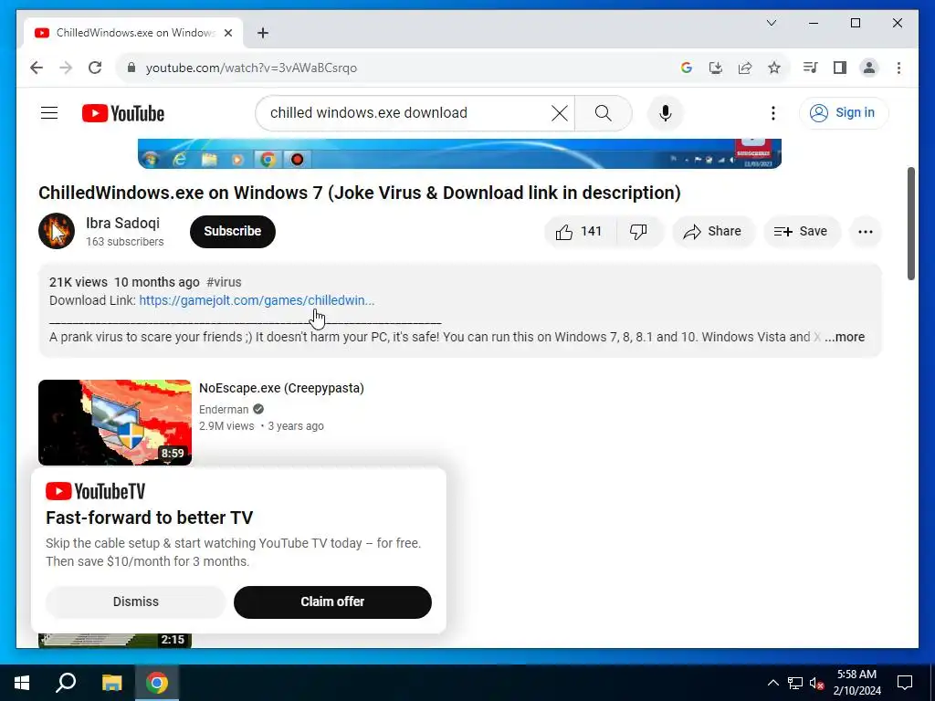Bookmark this page with the star
Viewport: 935px width, 701px height.
[x=774, y=68]
